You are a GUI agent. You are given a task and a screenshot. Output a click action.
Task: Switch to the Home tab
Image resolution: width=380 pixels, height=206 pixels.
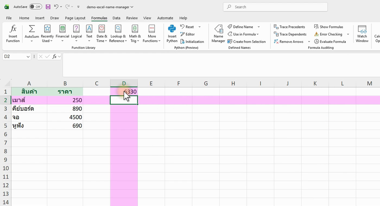(x=24, y=18)
